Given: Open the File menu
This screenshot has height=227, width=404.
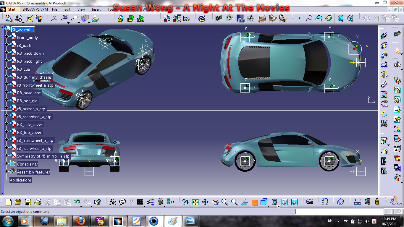Looking at the screenshot, I should pyautogui.click(x=55, y=9).
